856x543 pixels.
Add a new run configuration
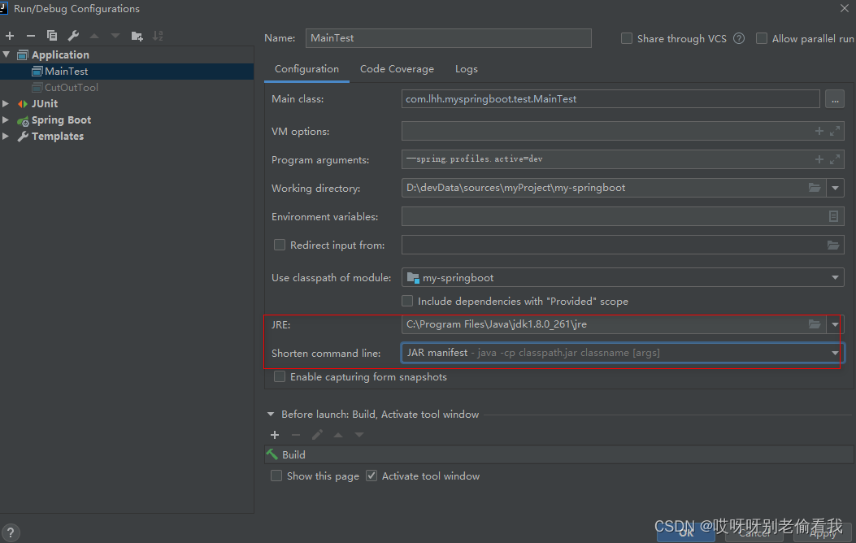(10, 36)
